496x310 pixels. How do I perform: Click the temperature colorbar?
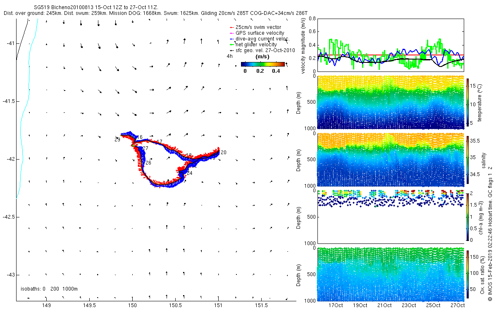[x=468, y=102]
